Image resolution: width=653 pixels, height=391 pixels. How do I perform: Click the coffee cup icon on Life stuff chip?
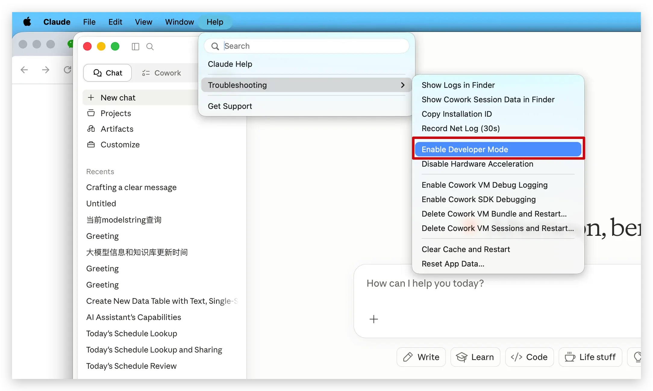click(570, 357)
